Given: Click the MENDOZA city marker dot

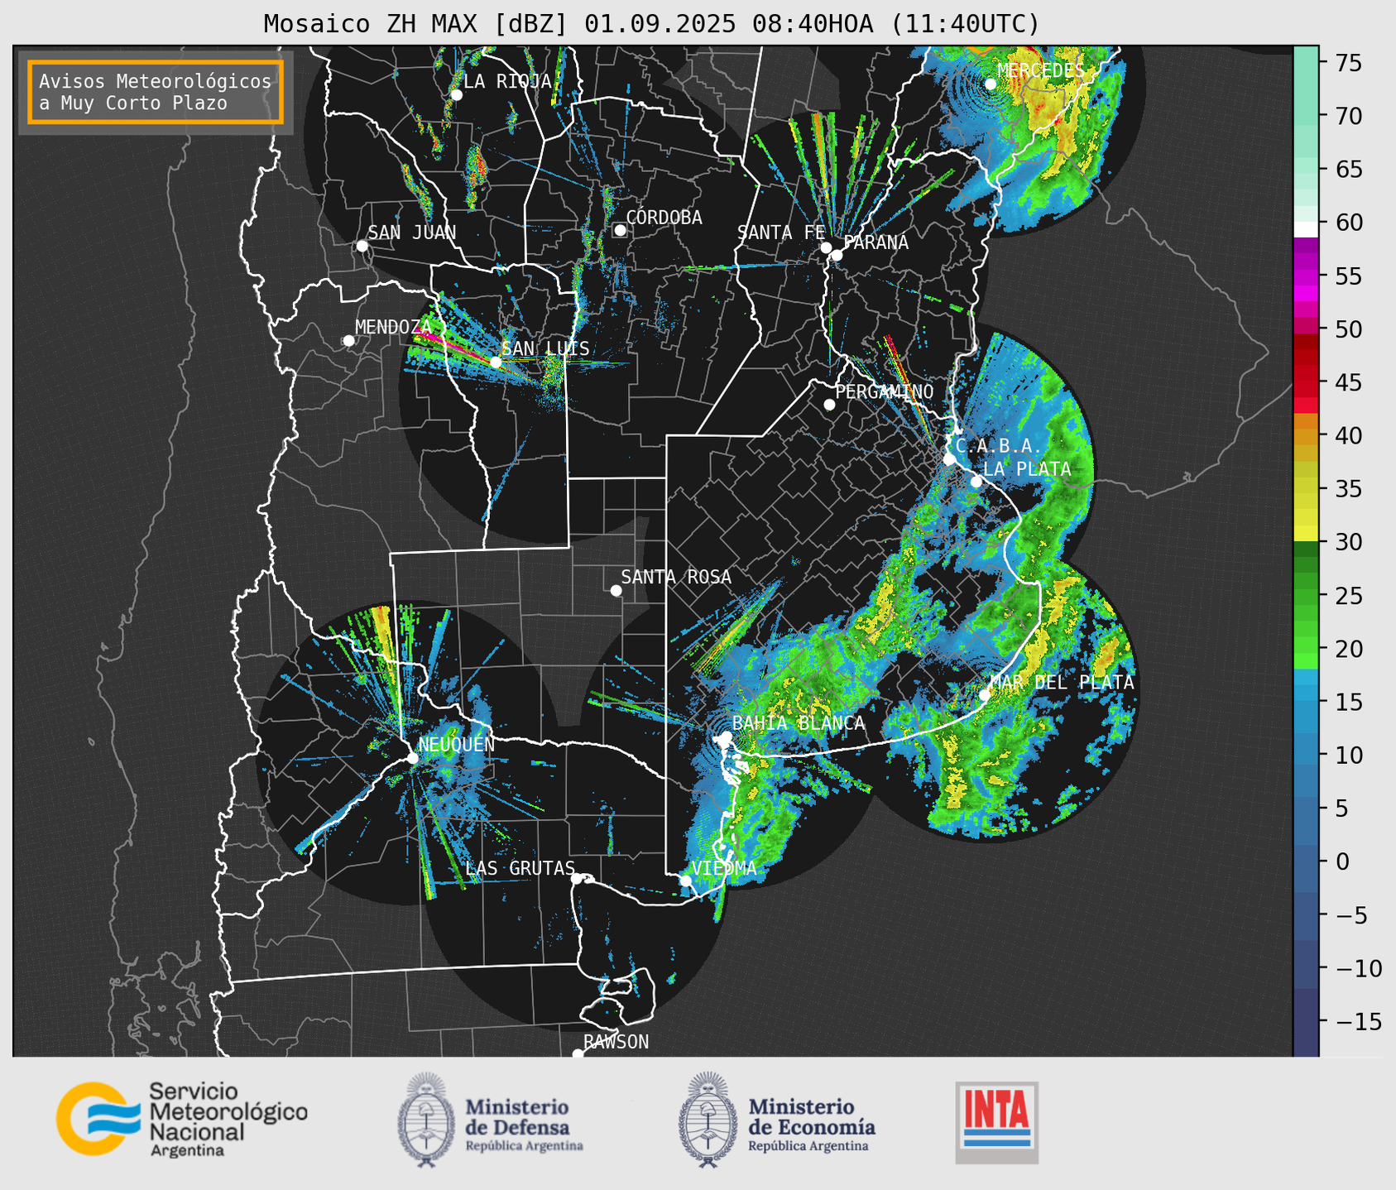Looking at the screenshot, I should pyautogui.click(x=349, y=341).
